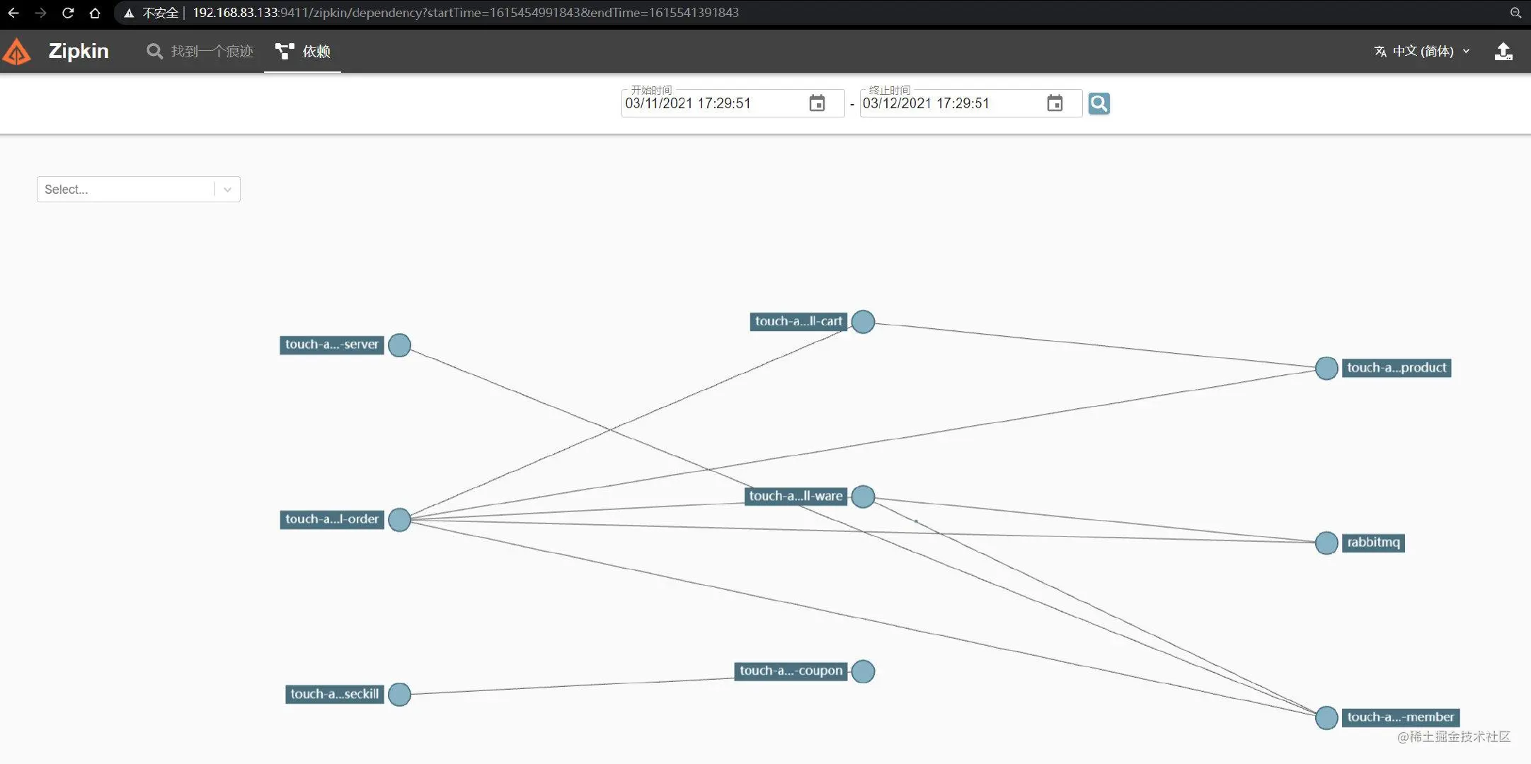Open the start time calendar picker
Screen dimensions: 1531x764
817,103
